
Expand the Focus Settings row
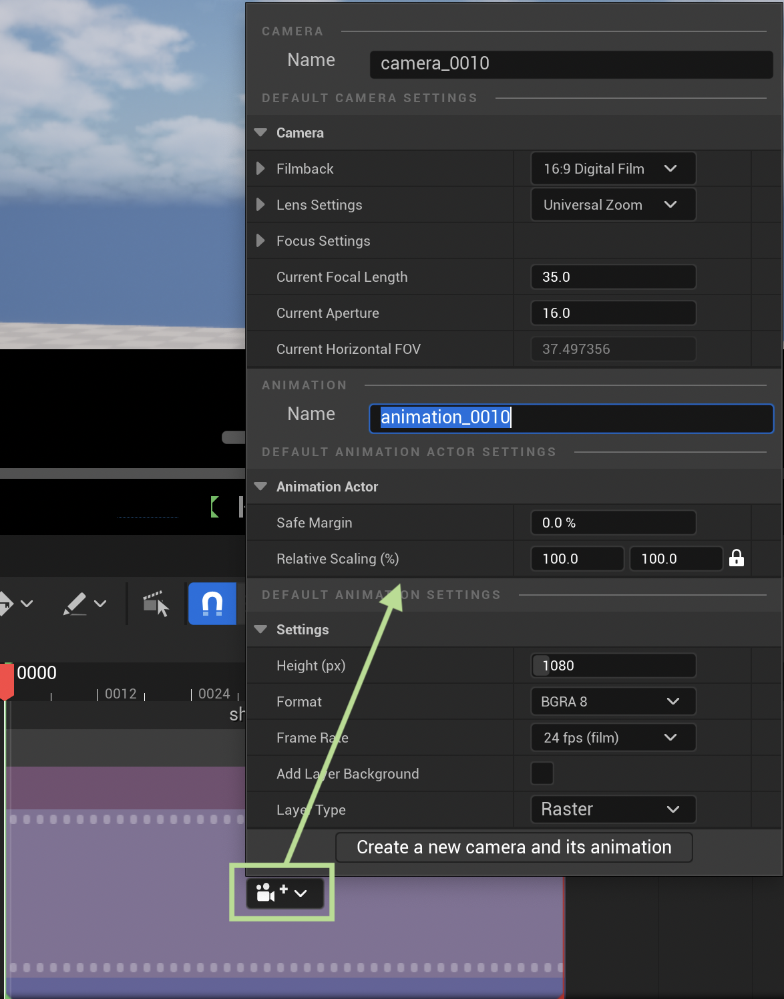pos(260,241)
